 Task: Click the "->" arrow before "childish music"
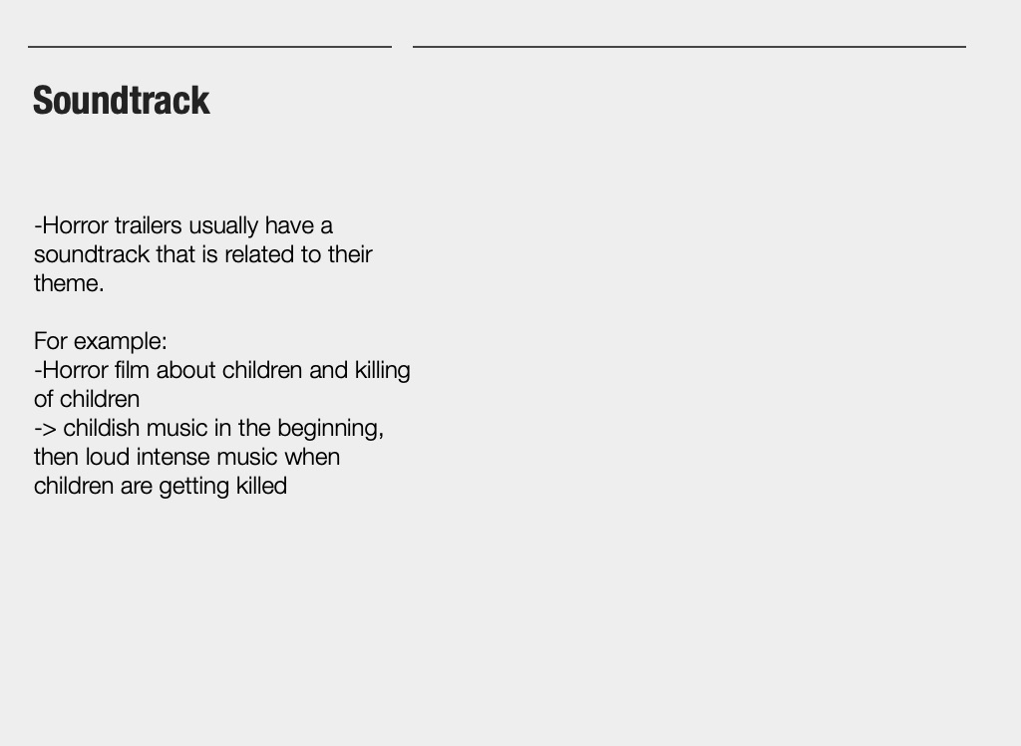pos(45,428)
